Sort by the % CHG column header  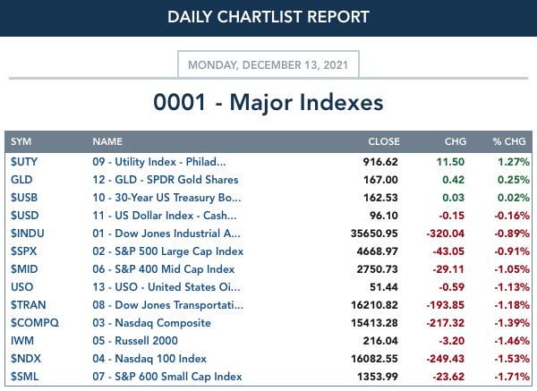509,141
